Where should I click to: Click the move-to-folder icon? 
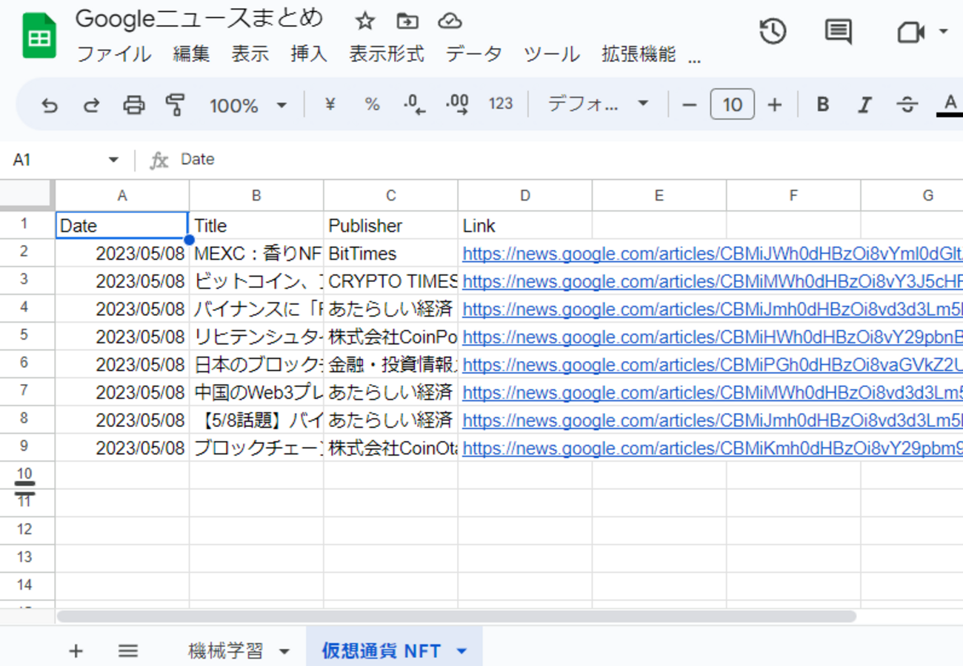[407, 21]
